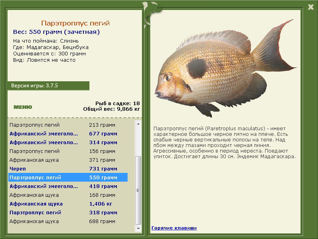Image resolution: width=318 pixels, height=239 pixels.
Task: Open the МЕНЮ button
Action: (23, 107)
